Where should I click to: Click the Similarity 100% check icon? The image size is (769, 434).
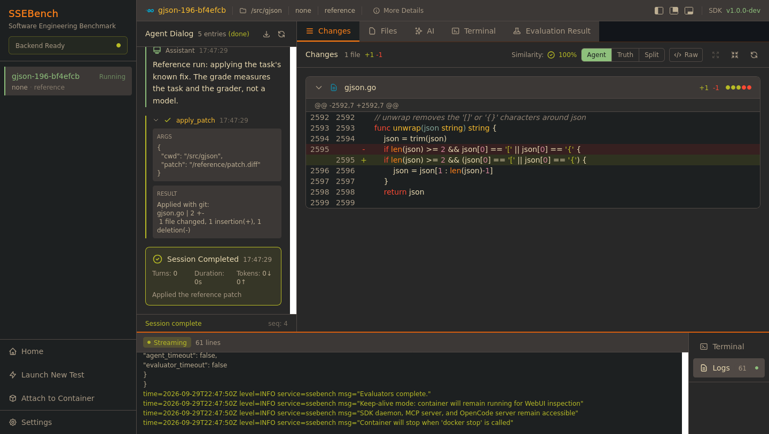point(551,55)
